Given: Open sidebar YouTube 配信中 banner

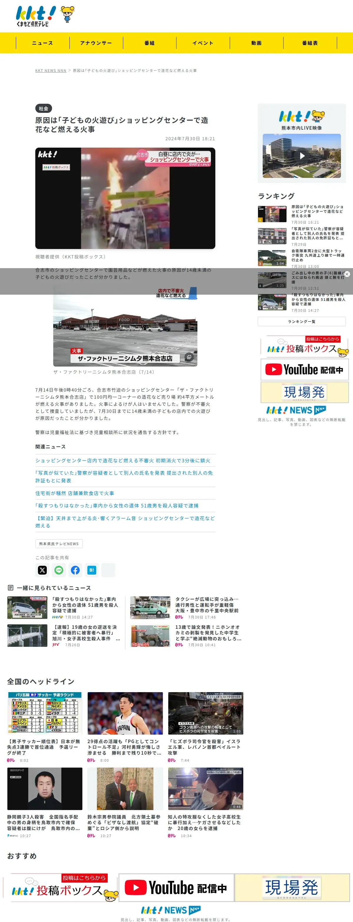Looking at the screenshot, I should coord(305,370).
